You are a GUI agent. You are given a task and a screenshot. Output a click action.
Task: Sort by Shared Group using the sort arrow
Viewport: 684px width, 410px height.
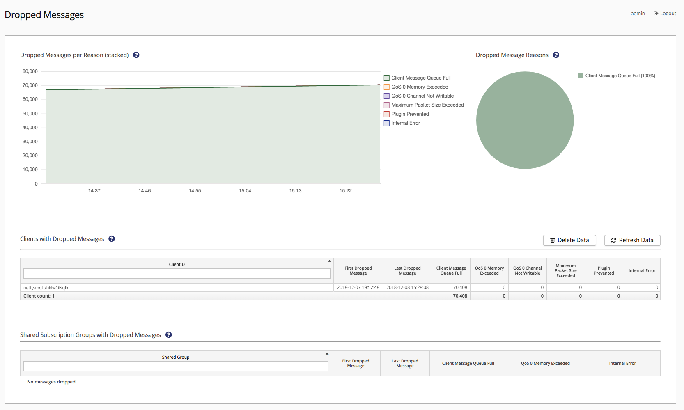[327, 354]
